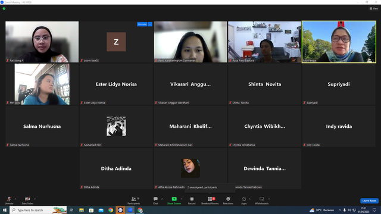Expand arrow beside Apps

click(249, 199)
